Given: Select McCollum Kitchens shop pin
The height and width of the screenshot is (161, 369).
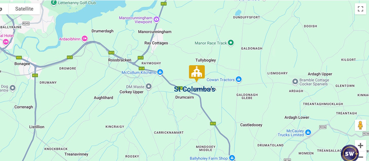Looking at the screenshot, I should point(160,73).
